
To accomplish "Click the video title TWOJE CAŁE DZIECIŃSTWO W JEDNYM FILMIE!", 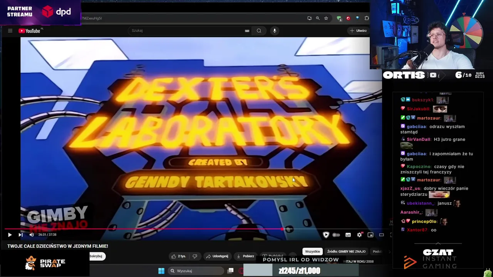I will [x=58, y=246].
